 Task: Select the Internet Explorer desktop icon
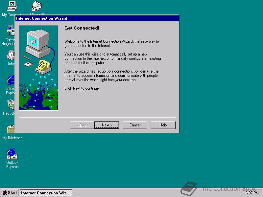pos(11,80)
